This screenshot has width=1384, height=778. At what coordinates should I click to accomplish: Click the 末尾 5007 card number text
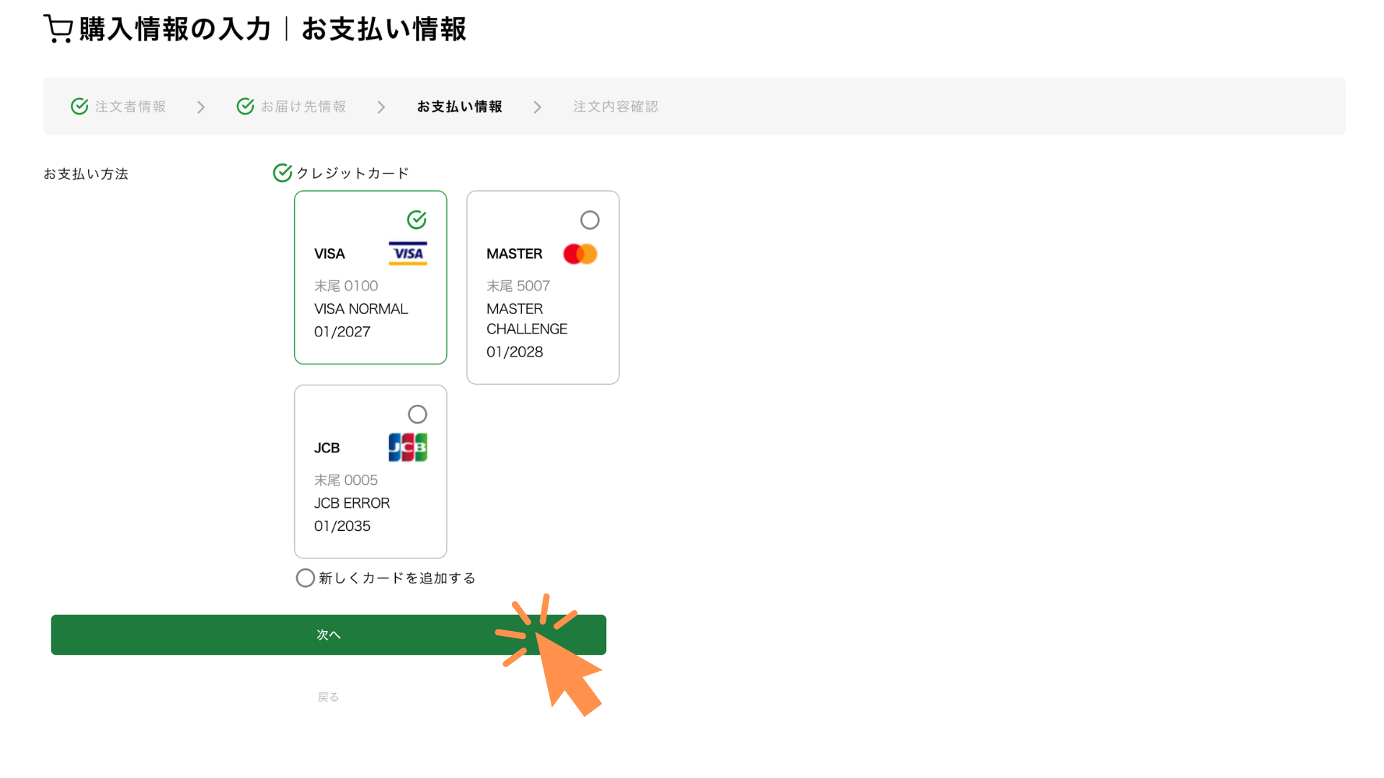(x=518, y=286)
